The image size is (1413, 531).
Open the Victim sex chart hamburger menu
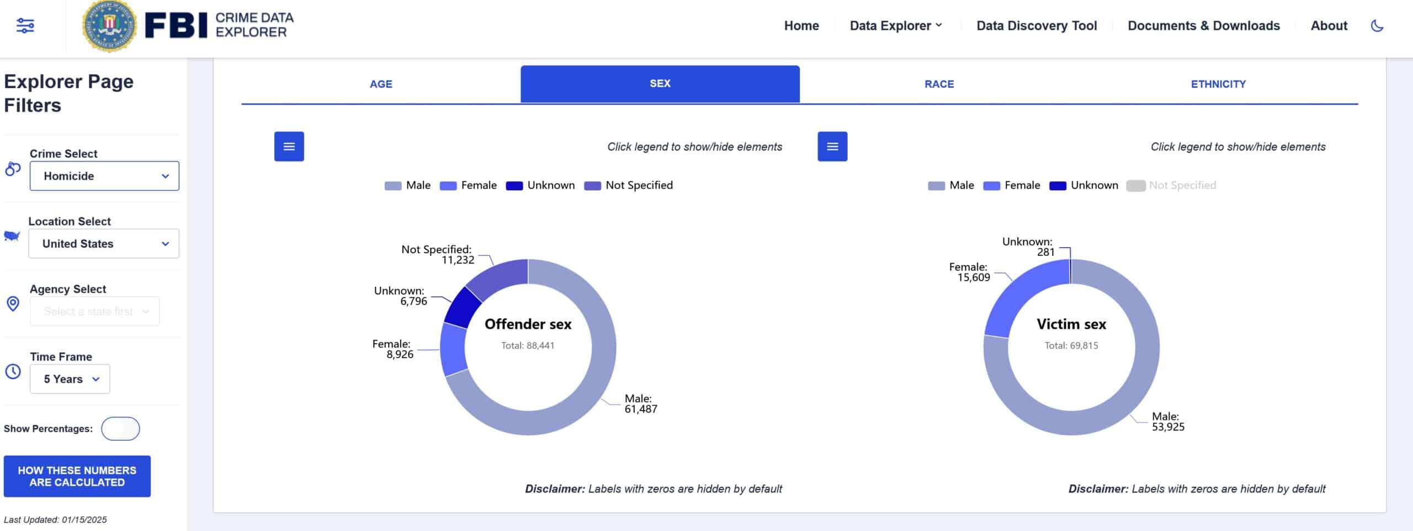pyautogui.click(x=832, y=147)
